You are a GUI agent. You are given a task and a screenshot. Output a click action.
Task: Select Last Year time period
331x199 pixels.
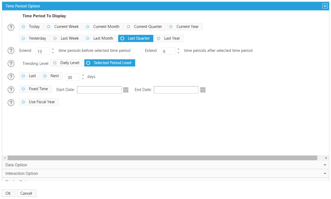(x=169, y=38)
